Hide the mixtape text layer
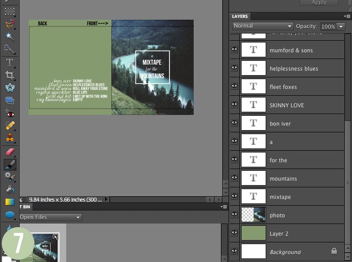 [234, 196]
